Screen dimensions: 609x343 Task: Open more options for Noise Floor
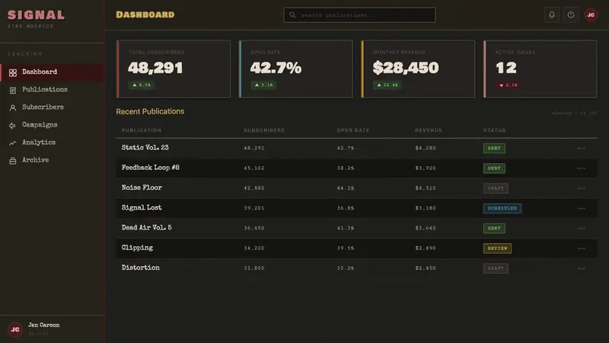(x=581, y=188)
